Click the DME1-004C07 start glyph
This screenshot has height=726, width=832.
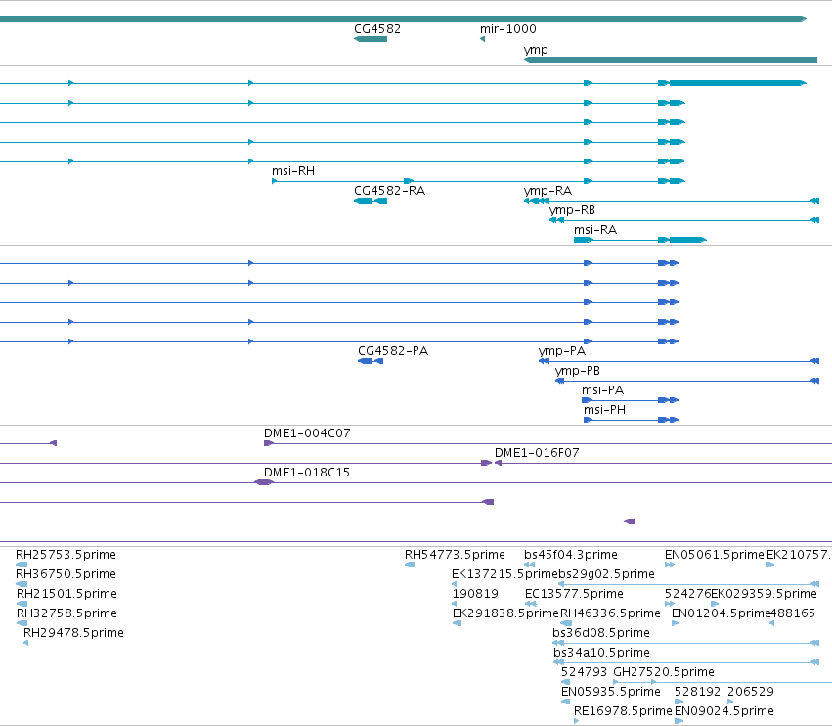pyautogui.click(x=269, y=443)
